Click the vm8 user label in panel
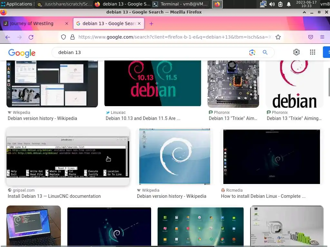The image size is (330, 247). click(x=325, y=4)
